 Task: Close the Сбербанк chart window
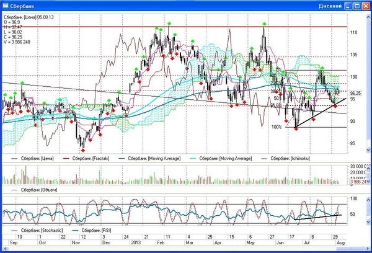point(366,6)
